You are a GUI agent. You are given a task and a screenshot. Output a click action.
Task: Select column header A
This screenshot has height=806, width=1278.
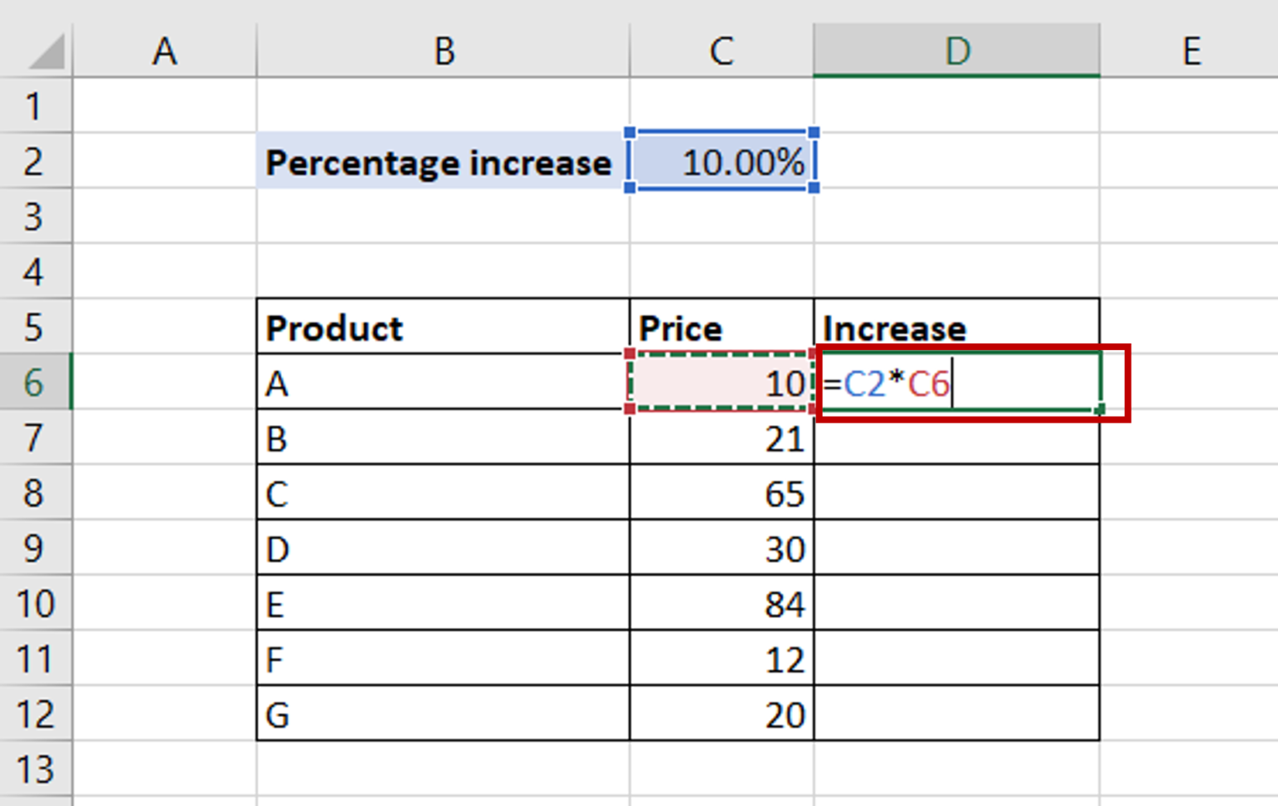pyautogui.click(x=163, y=52)
